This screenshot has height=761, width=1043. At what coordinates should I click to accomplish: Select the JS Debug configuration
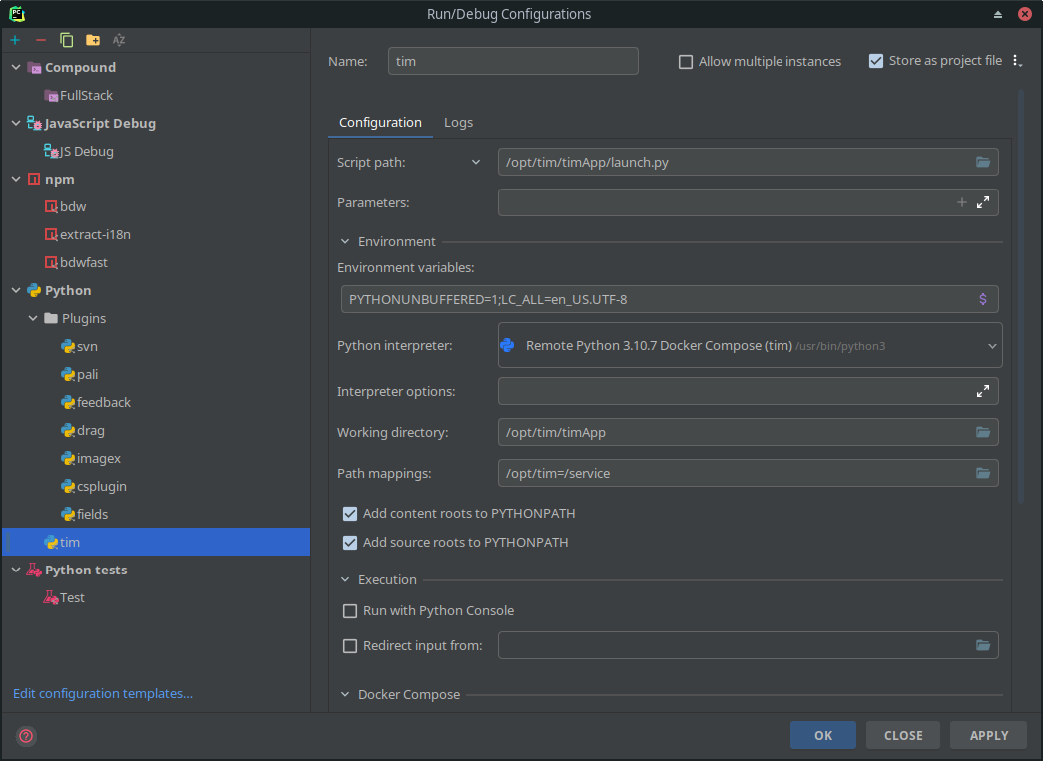tap(157, 151)
